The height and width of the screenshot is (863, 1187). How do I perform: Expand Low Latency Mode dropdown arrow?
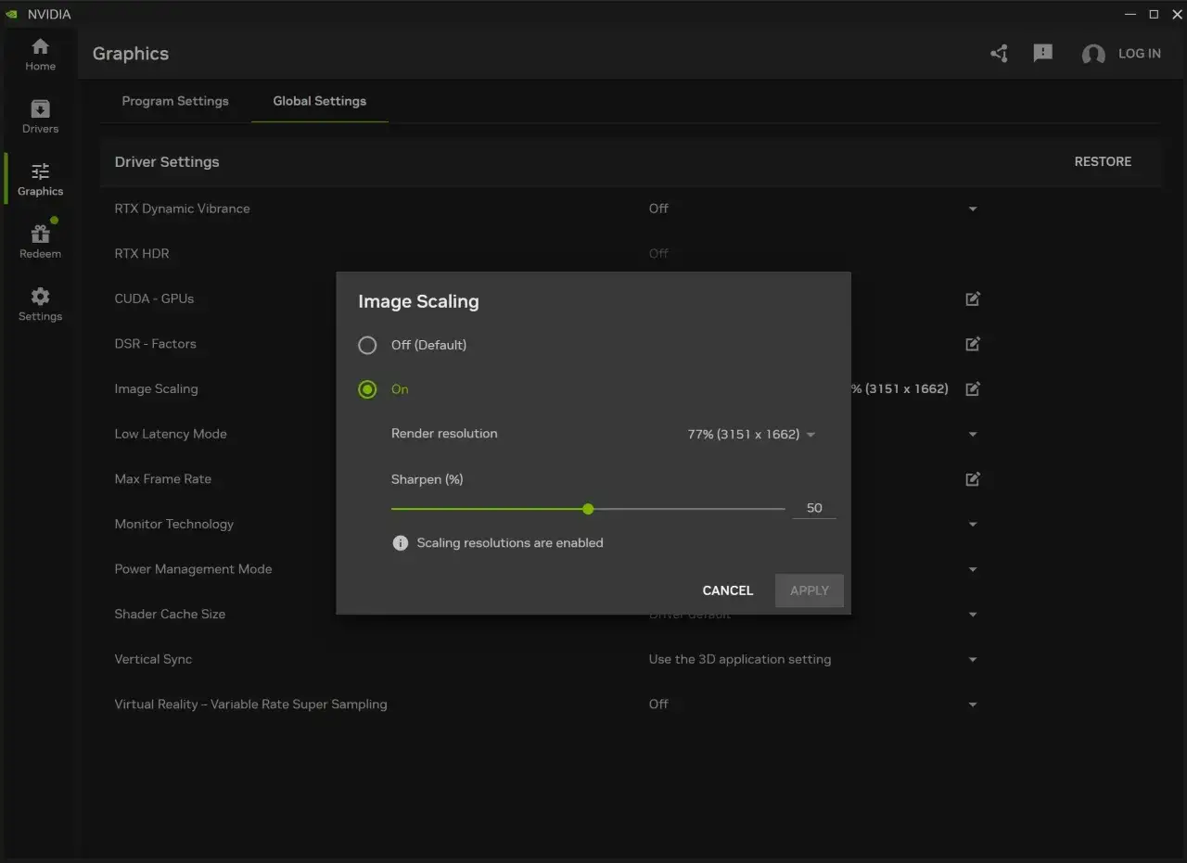(973, 435)
